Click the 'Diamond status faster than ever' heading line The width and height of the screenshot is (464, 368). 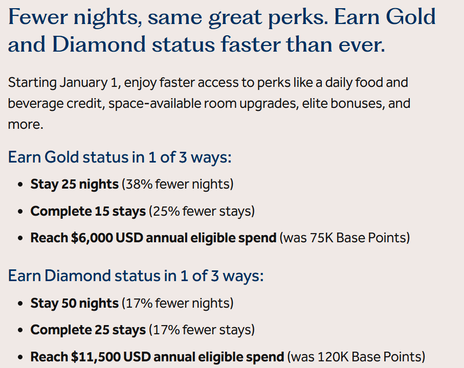[196, 45]
